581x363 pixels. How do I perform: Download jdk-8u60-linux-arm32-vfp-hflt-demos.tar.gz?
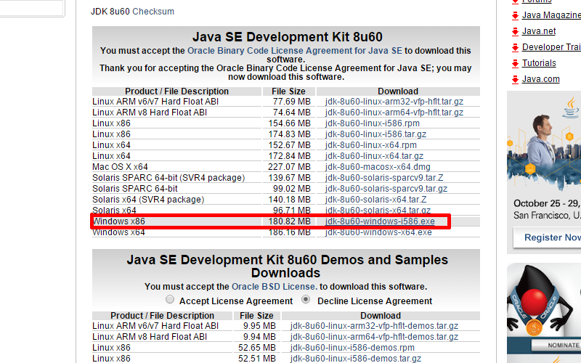[374, 326]
